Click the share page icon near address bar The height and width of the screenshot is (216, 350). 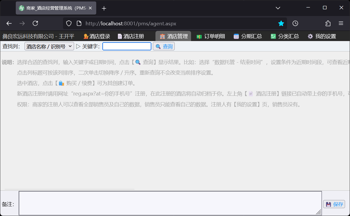pyautogui.click(x=328, y=23)
